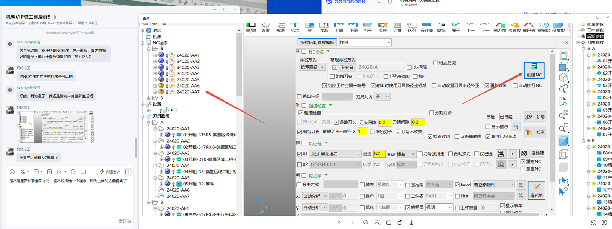Open the emoji picker in WeChat chat
The height and width of the screenshot is (229, 612).
12,172
